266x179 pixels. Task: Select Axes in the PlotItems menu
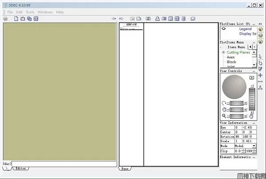click(231, 57)
